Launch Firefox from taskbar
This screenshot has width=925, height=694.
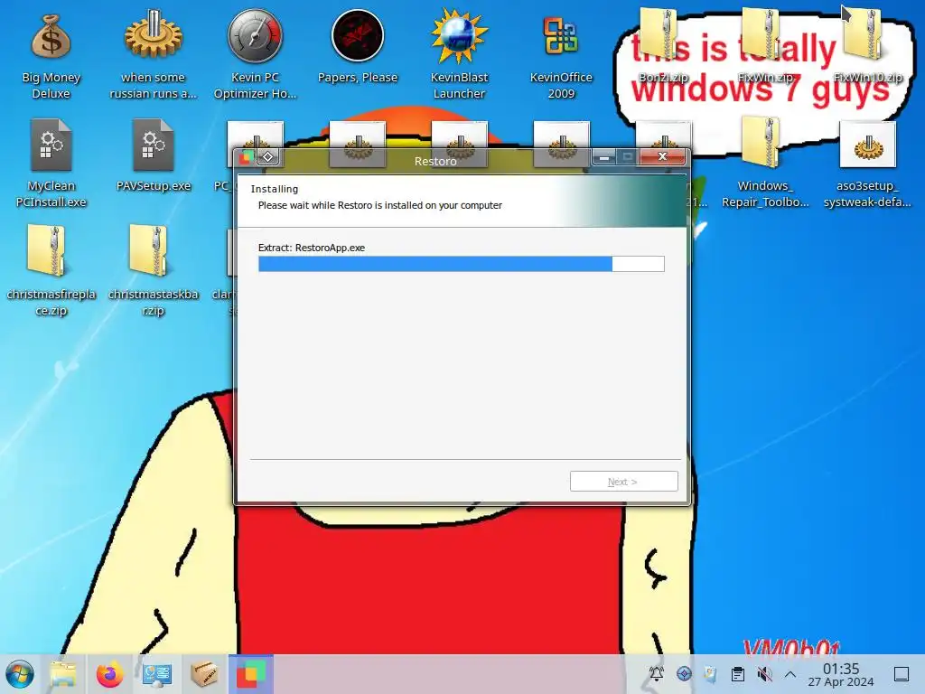click(109, 674)
